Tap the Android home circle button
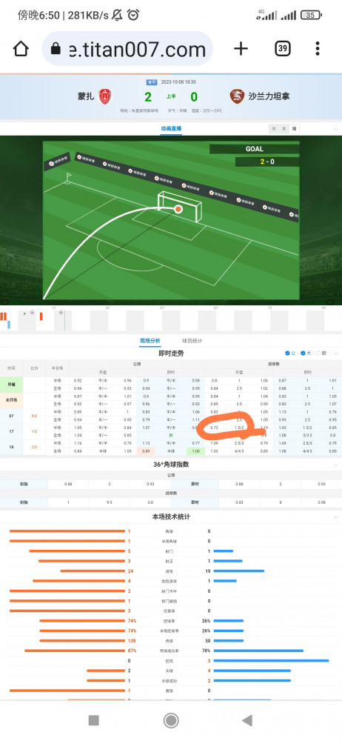Image resolution: width=342 pixels, height=741 pixels. tap(170, 720)
